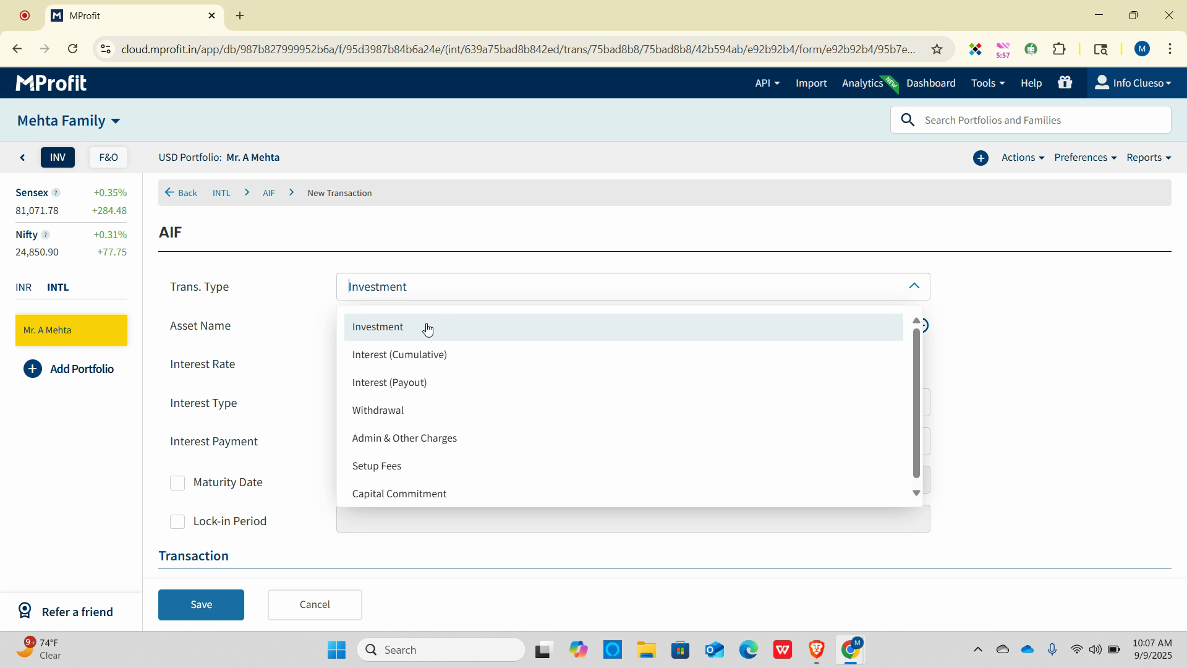Click the Refer a friend ribbon icon
1187x668 pixels.
point(25,611)
